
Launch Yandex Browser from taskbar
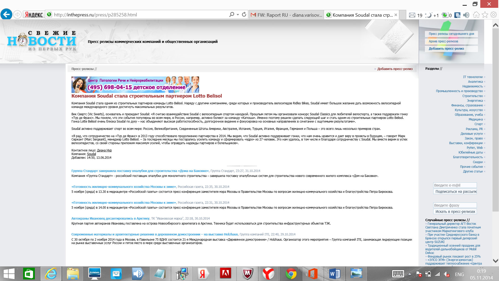[269, 274]
